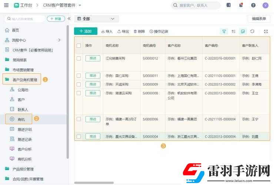Open the help question mark icon
Viewport: 274px width, 185px height.
pos(253,5)
